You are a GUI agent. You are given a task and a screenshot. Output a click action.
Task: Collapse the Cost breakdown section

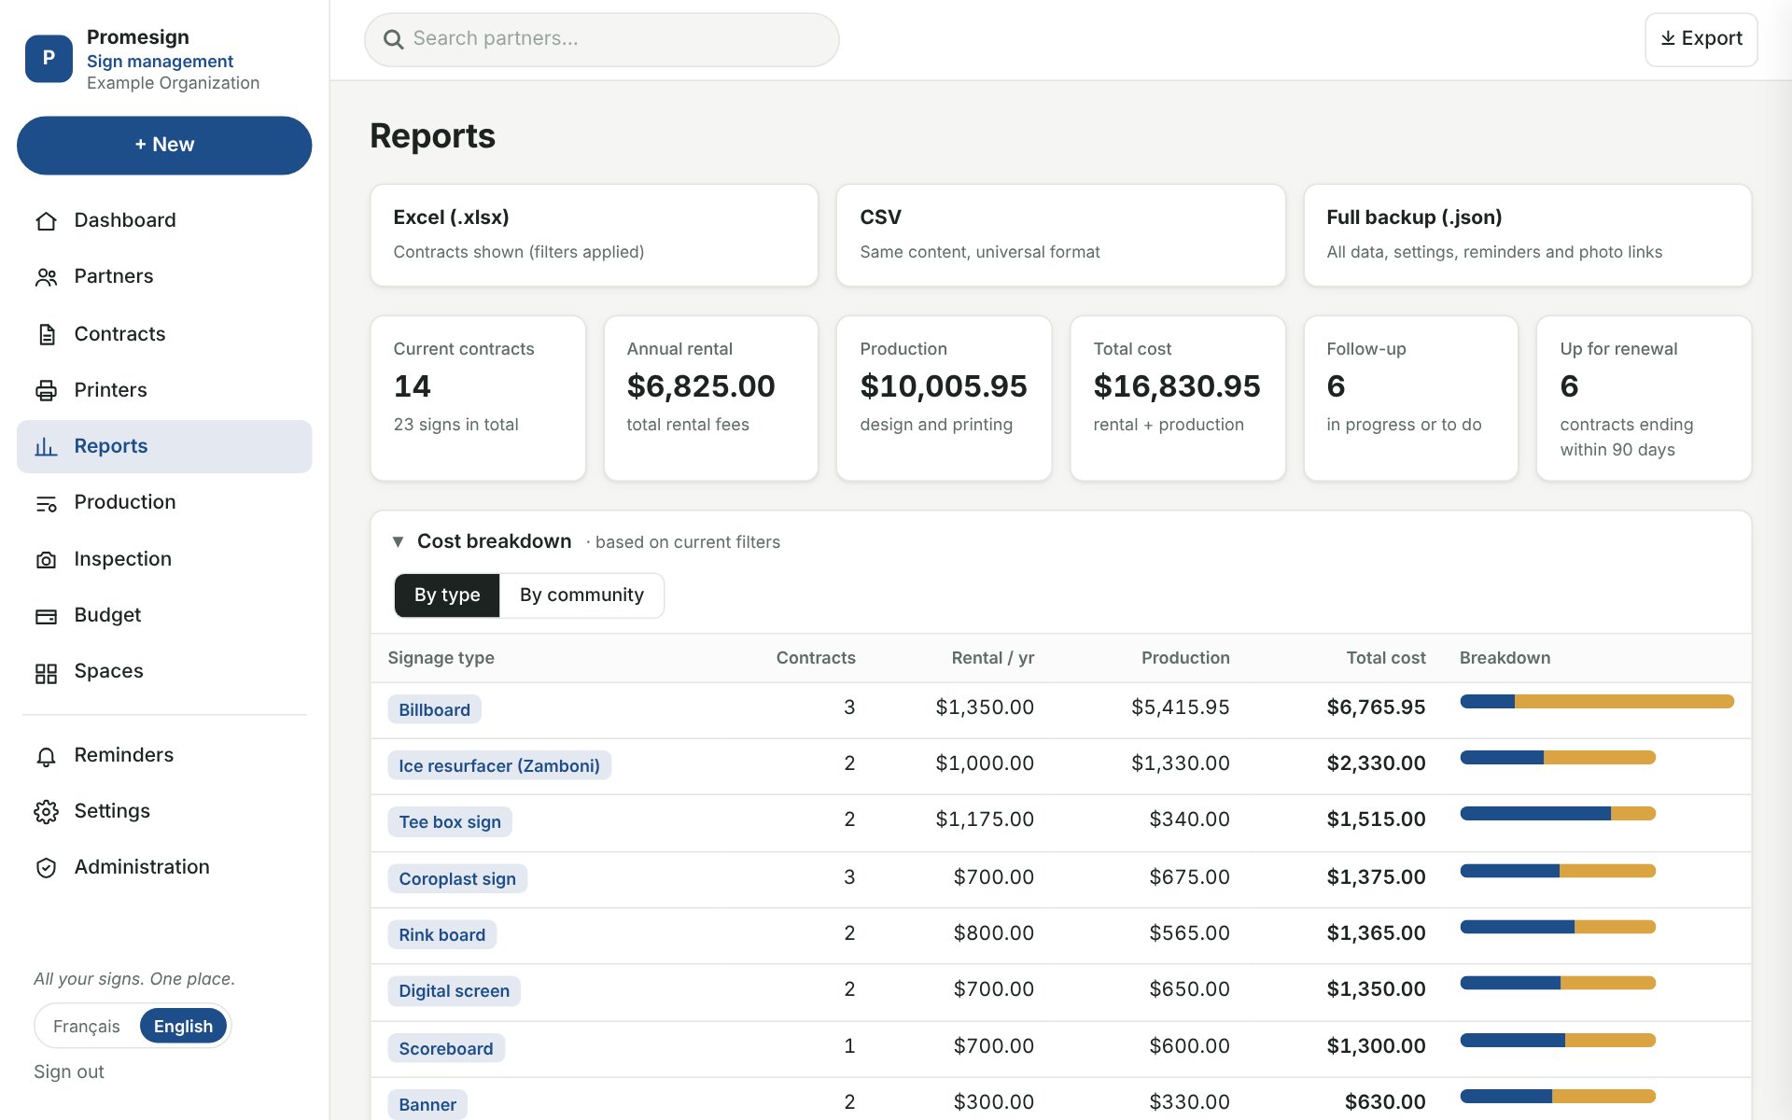point(398,541)
